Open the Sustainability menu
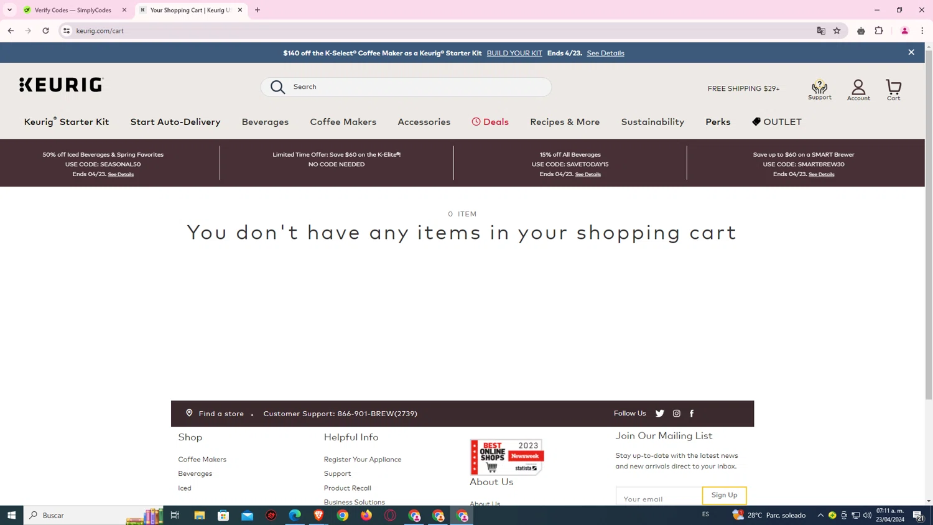Screen dimensions: 933x525 (x=652, y=122)
